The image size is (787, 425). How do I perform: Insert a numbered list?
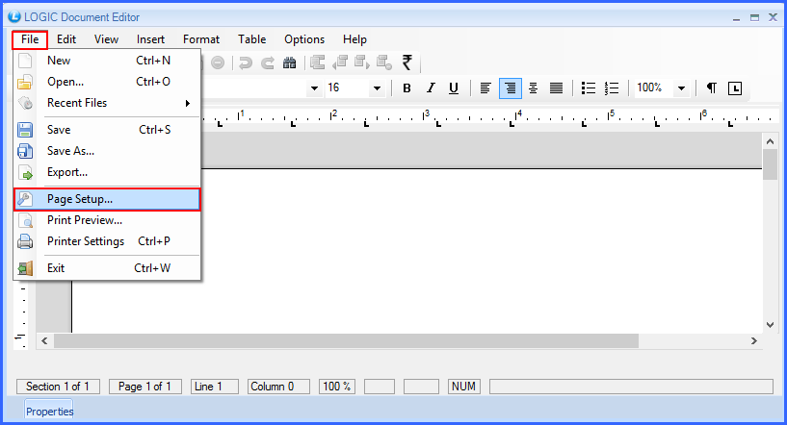pyautogui.click(x=612, y=88)
